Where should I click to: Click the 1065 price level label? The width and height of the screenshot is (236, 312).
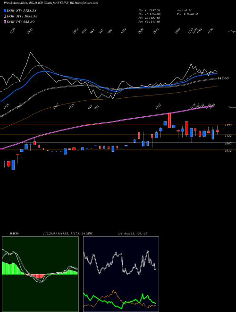[228, 143]
